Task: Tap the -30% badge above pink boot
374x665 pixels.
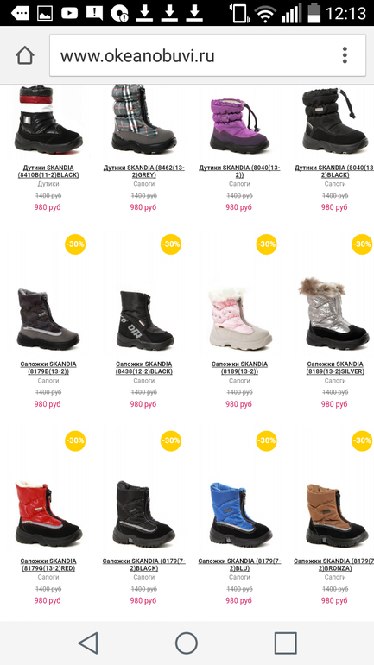Action: click(266, 244)
